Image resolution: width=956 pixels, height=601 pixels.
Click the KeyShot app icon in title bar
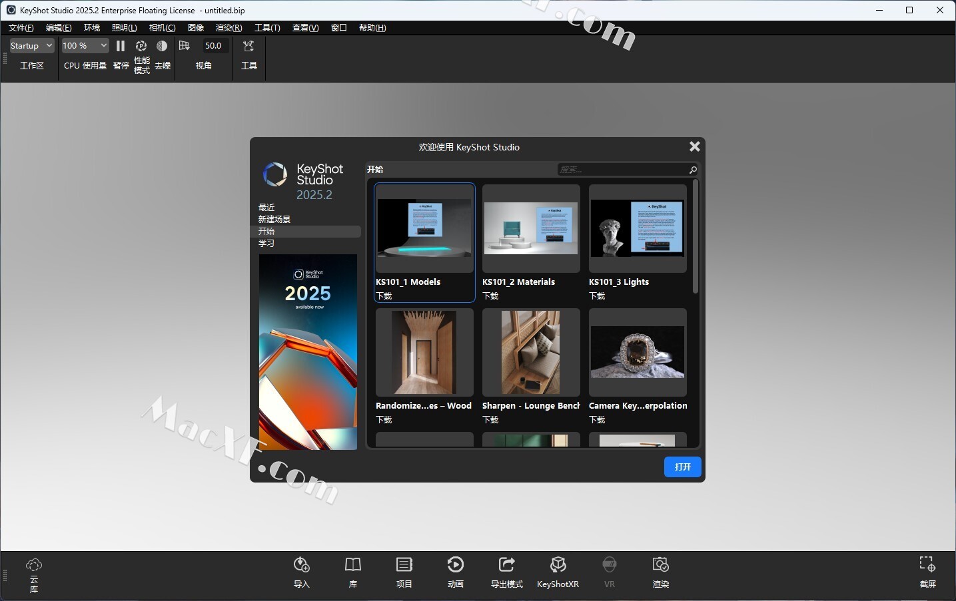(11, 10)
